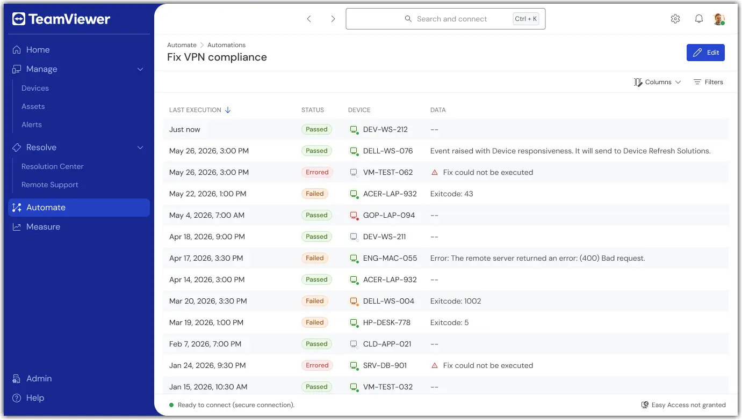Click Failed badge for DELL-WS-004
This screenshot has width=742, height=420.
pos(314,301)
